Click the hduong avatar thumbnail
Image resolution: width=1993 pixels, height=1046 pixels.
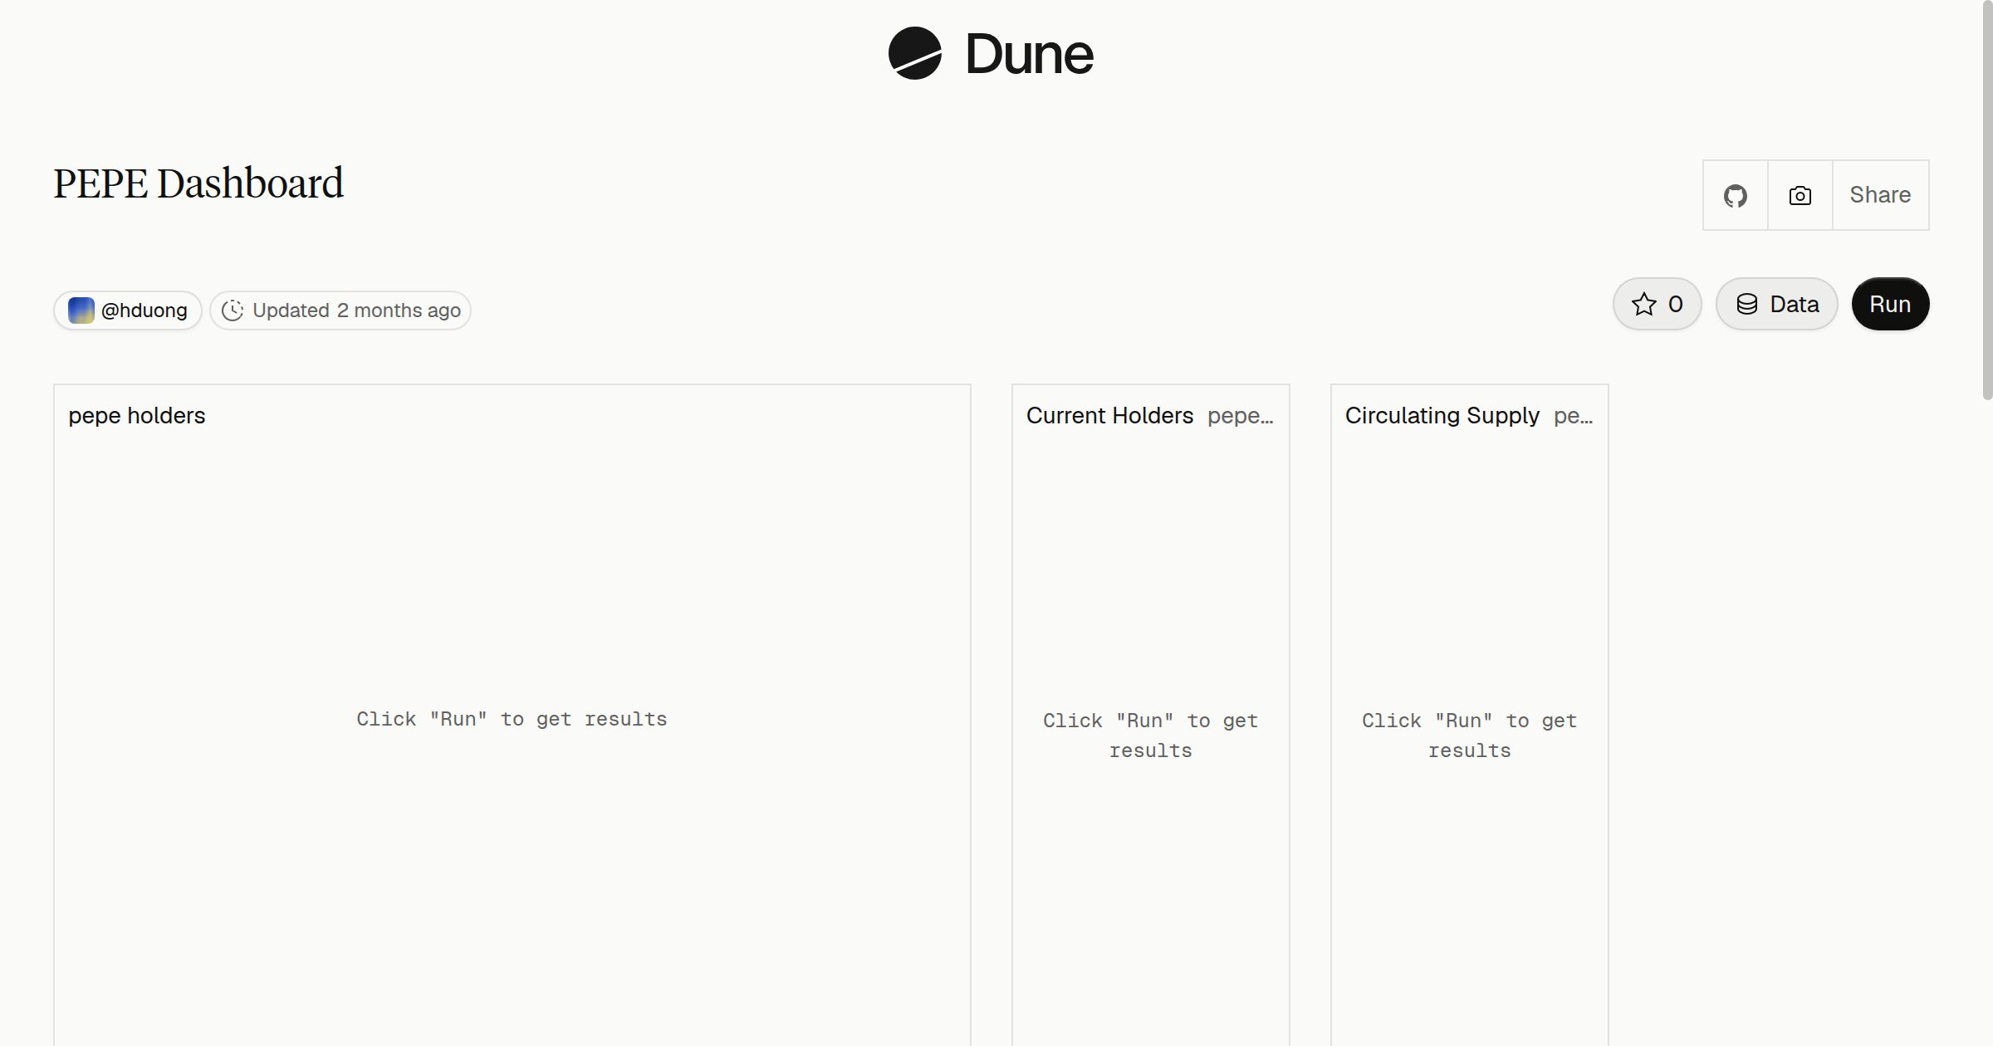[x=81, y=310]
